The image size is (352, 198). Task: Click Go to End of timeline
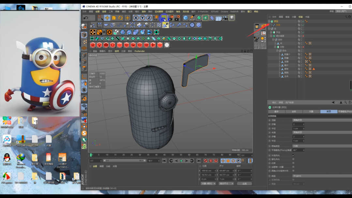coord(199,161)
